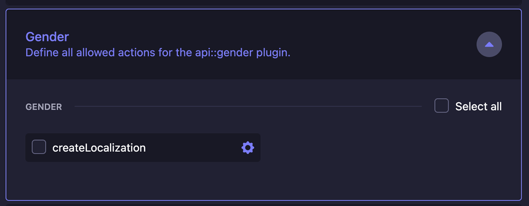Screen dimensions: 529x206
Task: Check the box left of createLocalization
Action: (39, 147)
